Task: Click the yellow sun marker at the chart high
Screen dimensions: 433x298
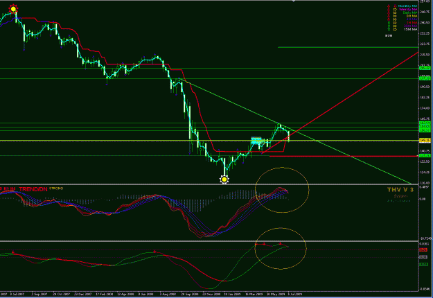Action: pyautogui.click(x=13, y=9)
